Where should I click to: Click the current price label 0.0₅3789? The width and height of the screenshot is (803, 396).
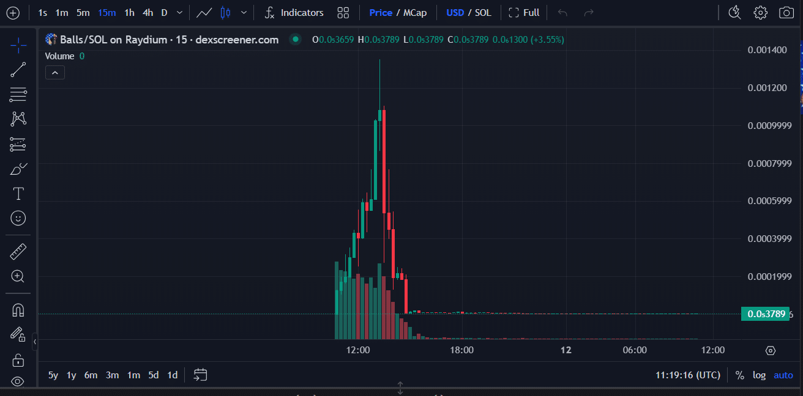tap(766, 314)
